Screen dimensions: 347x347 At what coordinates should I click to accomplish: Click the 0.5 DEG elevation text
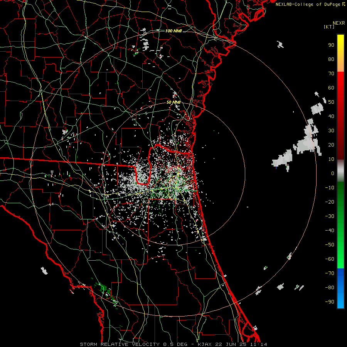[x=175, y=344]
